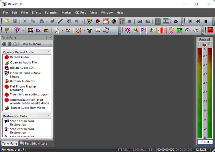
Task: Toggle the up-arrow sync toolbar button
Action: click(122, 21)
